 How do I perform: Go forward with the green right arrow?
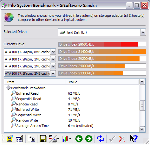89,139
